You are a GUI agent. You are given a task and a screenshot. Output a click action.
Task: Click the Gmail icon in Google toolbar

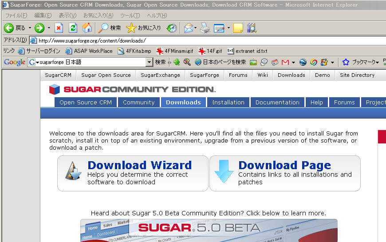click(x=285, y=62)
